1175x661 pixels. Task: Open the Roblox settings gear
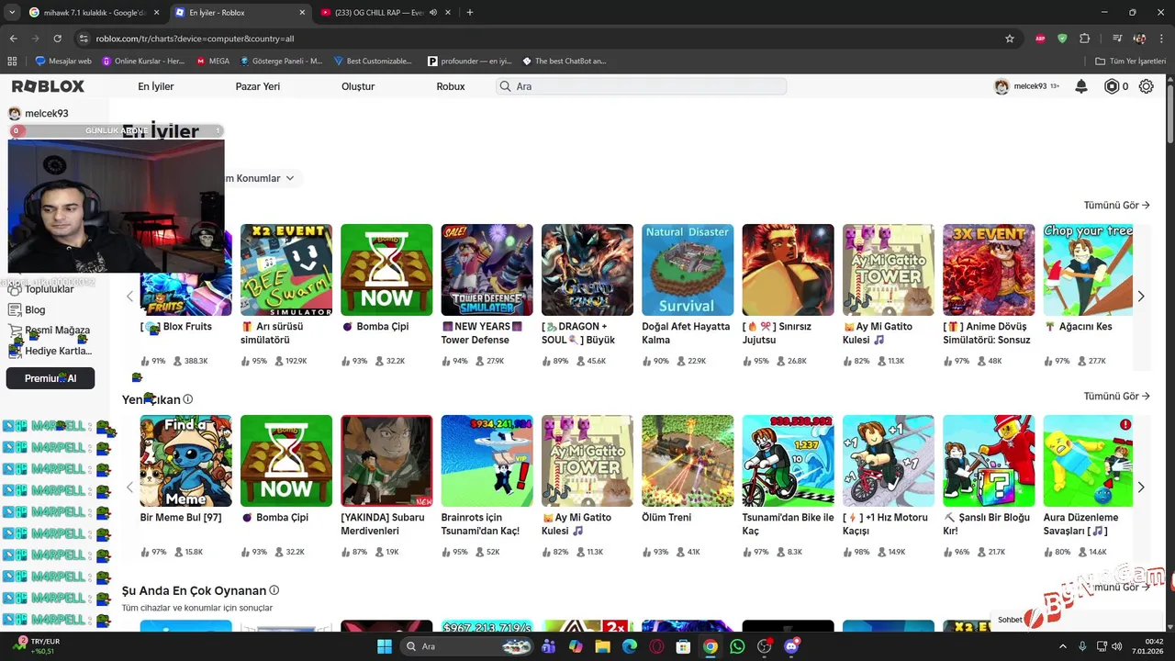coord(1147,86)
